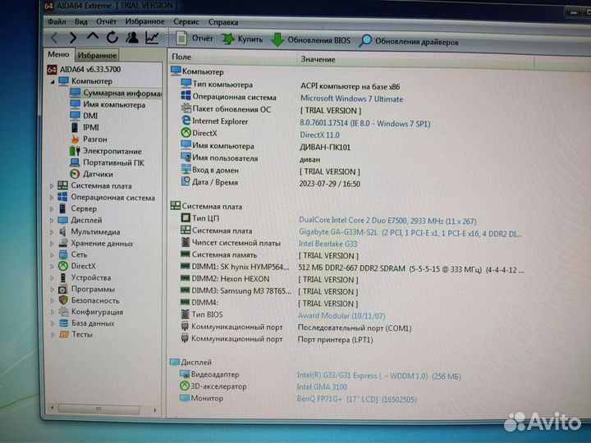The height and width of the screenshot is (443, 591).
Task: Click tree scrollbar left arrow
Action: pyautogui.click(x=53, y=408)
